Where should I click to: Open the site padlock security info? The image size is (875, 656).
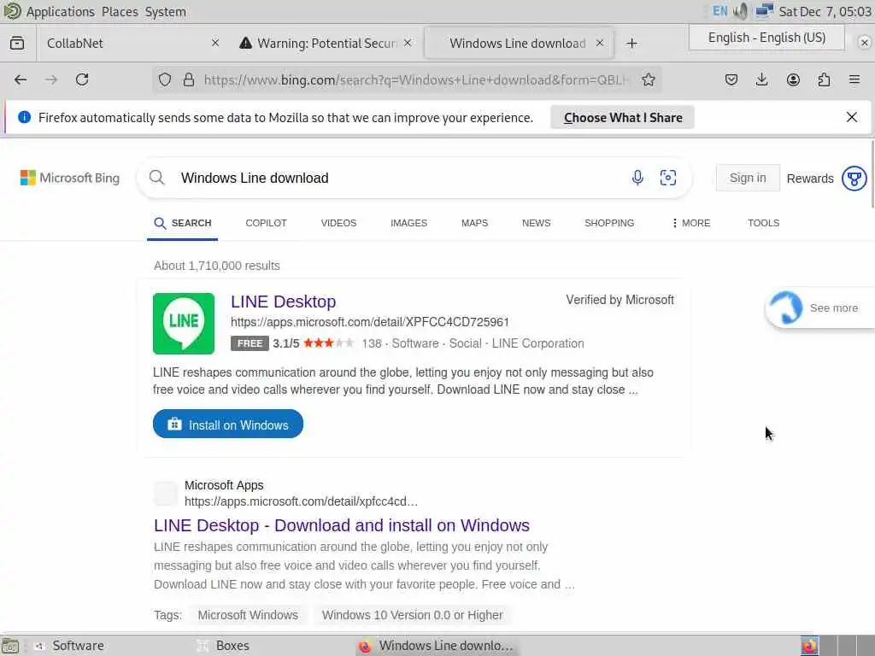coord(189,79)
